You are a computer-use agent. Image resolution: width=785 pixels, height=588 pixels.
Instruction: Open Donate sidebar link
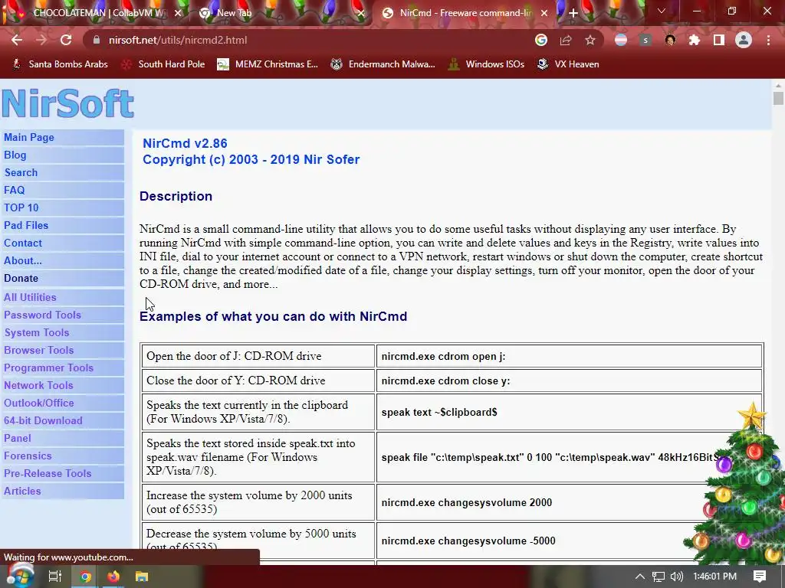21,278
